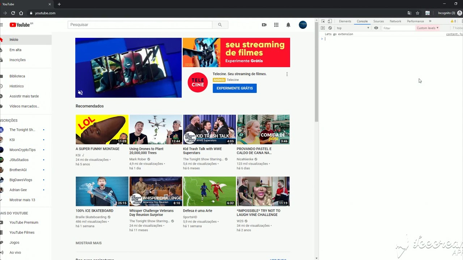The image size is (463, 260).
Task: Open the notifications bell
Action: pos(288,25)
